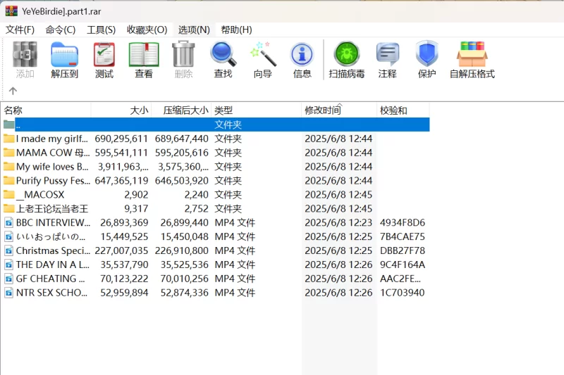Click checksum value DBB27F78

[403, 250]
